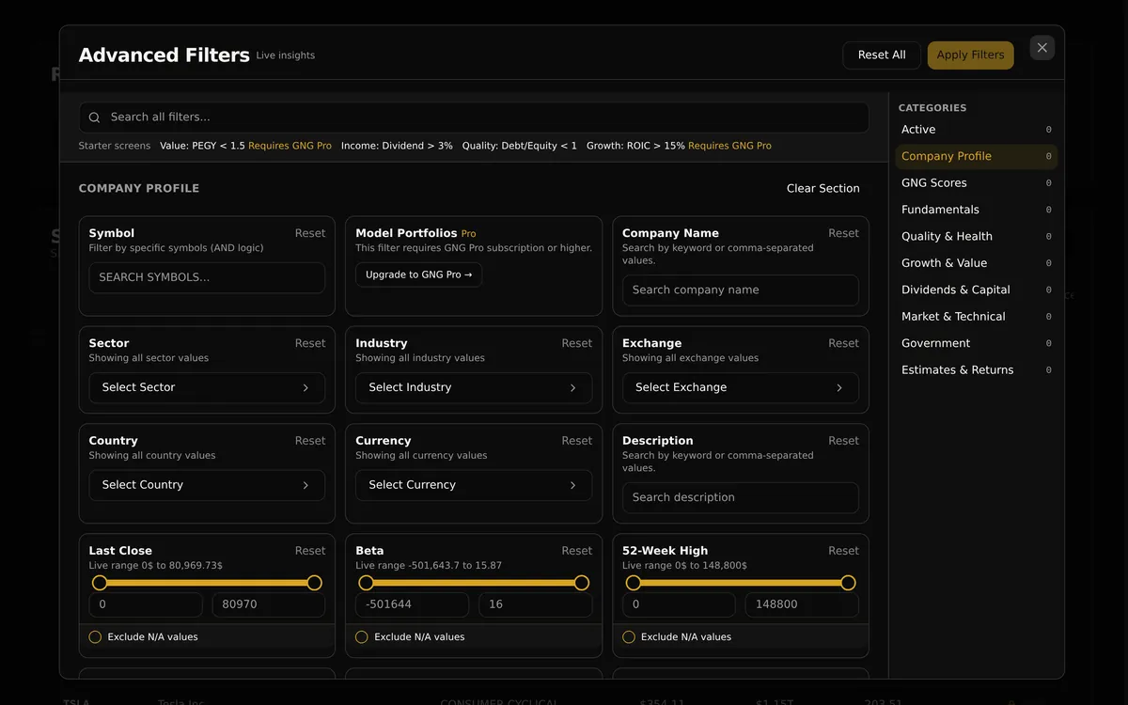The image size is (1128, 705).
Task: Focus the Search all filters field
Action: click(x=474, y=117)
